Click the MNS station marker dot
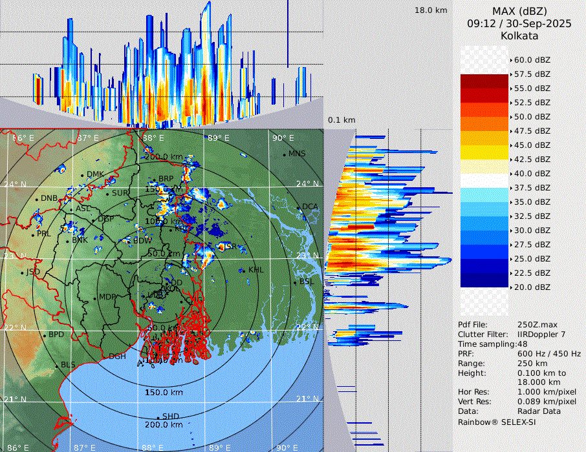586x452 pixels. click(284, 154)
